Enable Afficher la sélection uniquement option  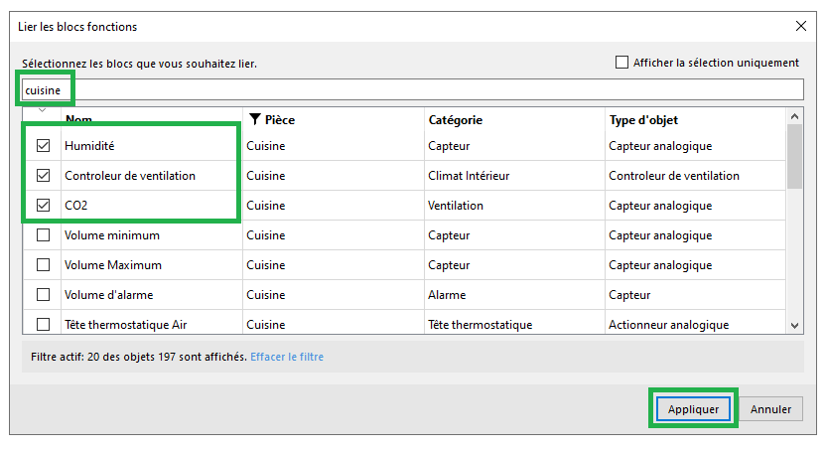pyautogui.click(x=622, y=63)
